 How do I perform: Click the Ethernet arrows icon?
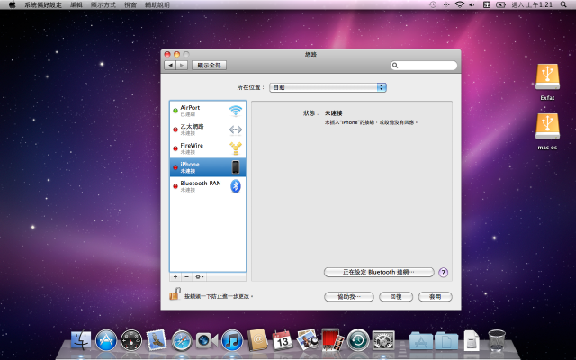click(x=236, y=130)
